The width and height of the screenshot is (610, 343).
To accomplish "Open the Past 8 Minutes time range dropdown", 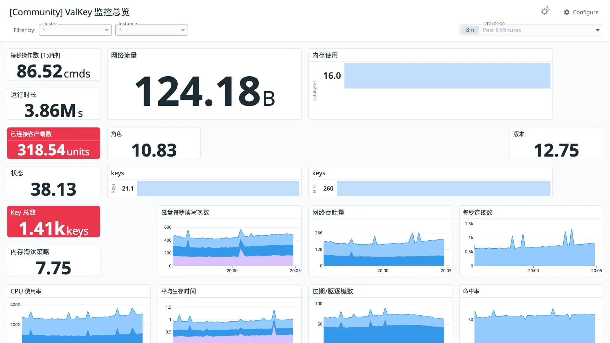I will click(531, 30).
